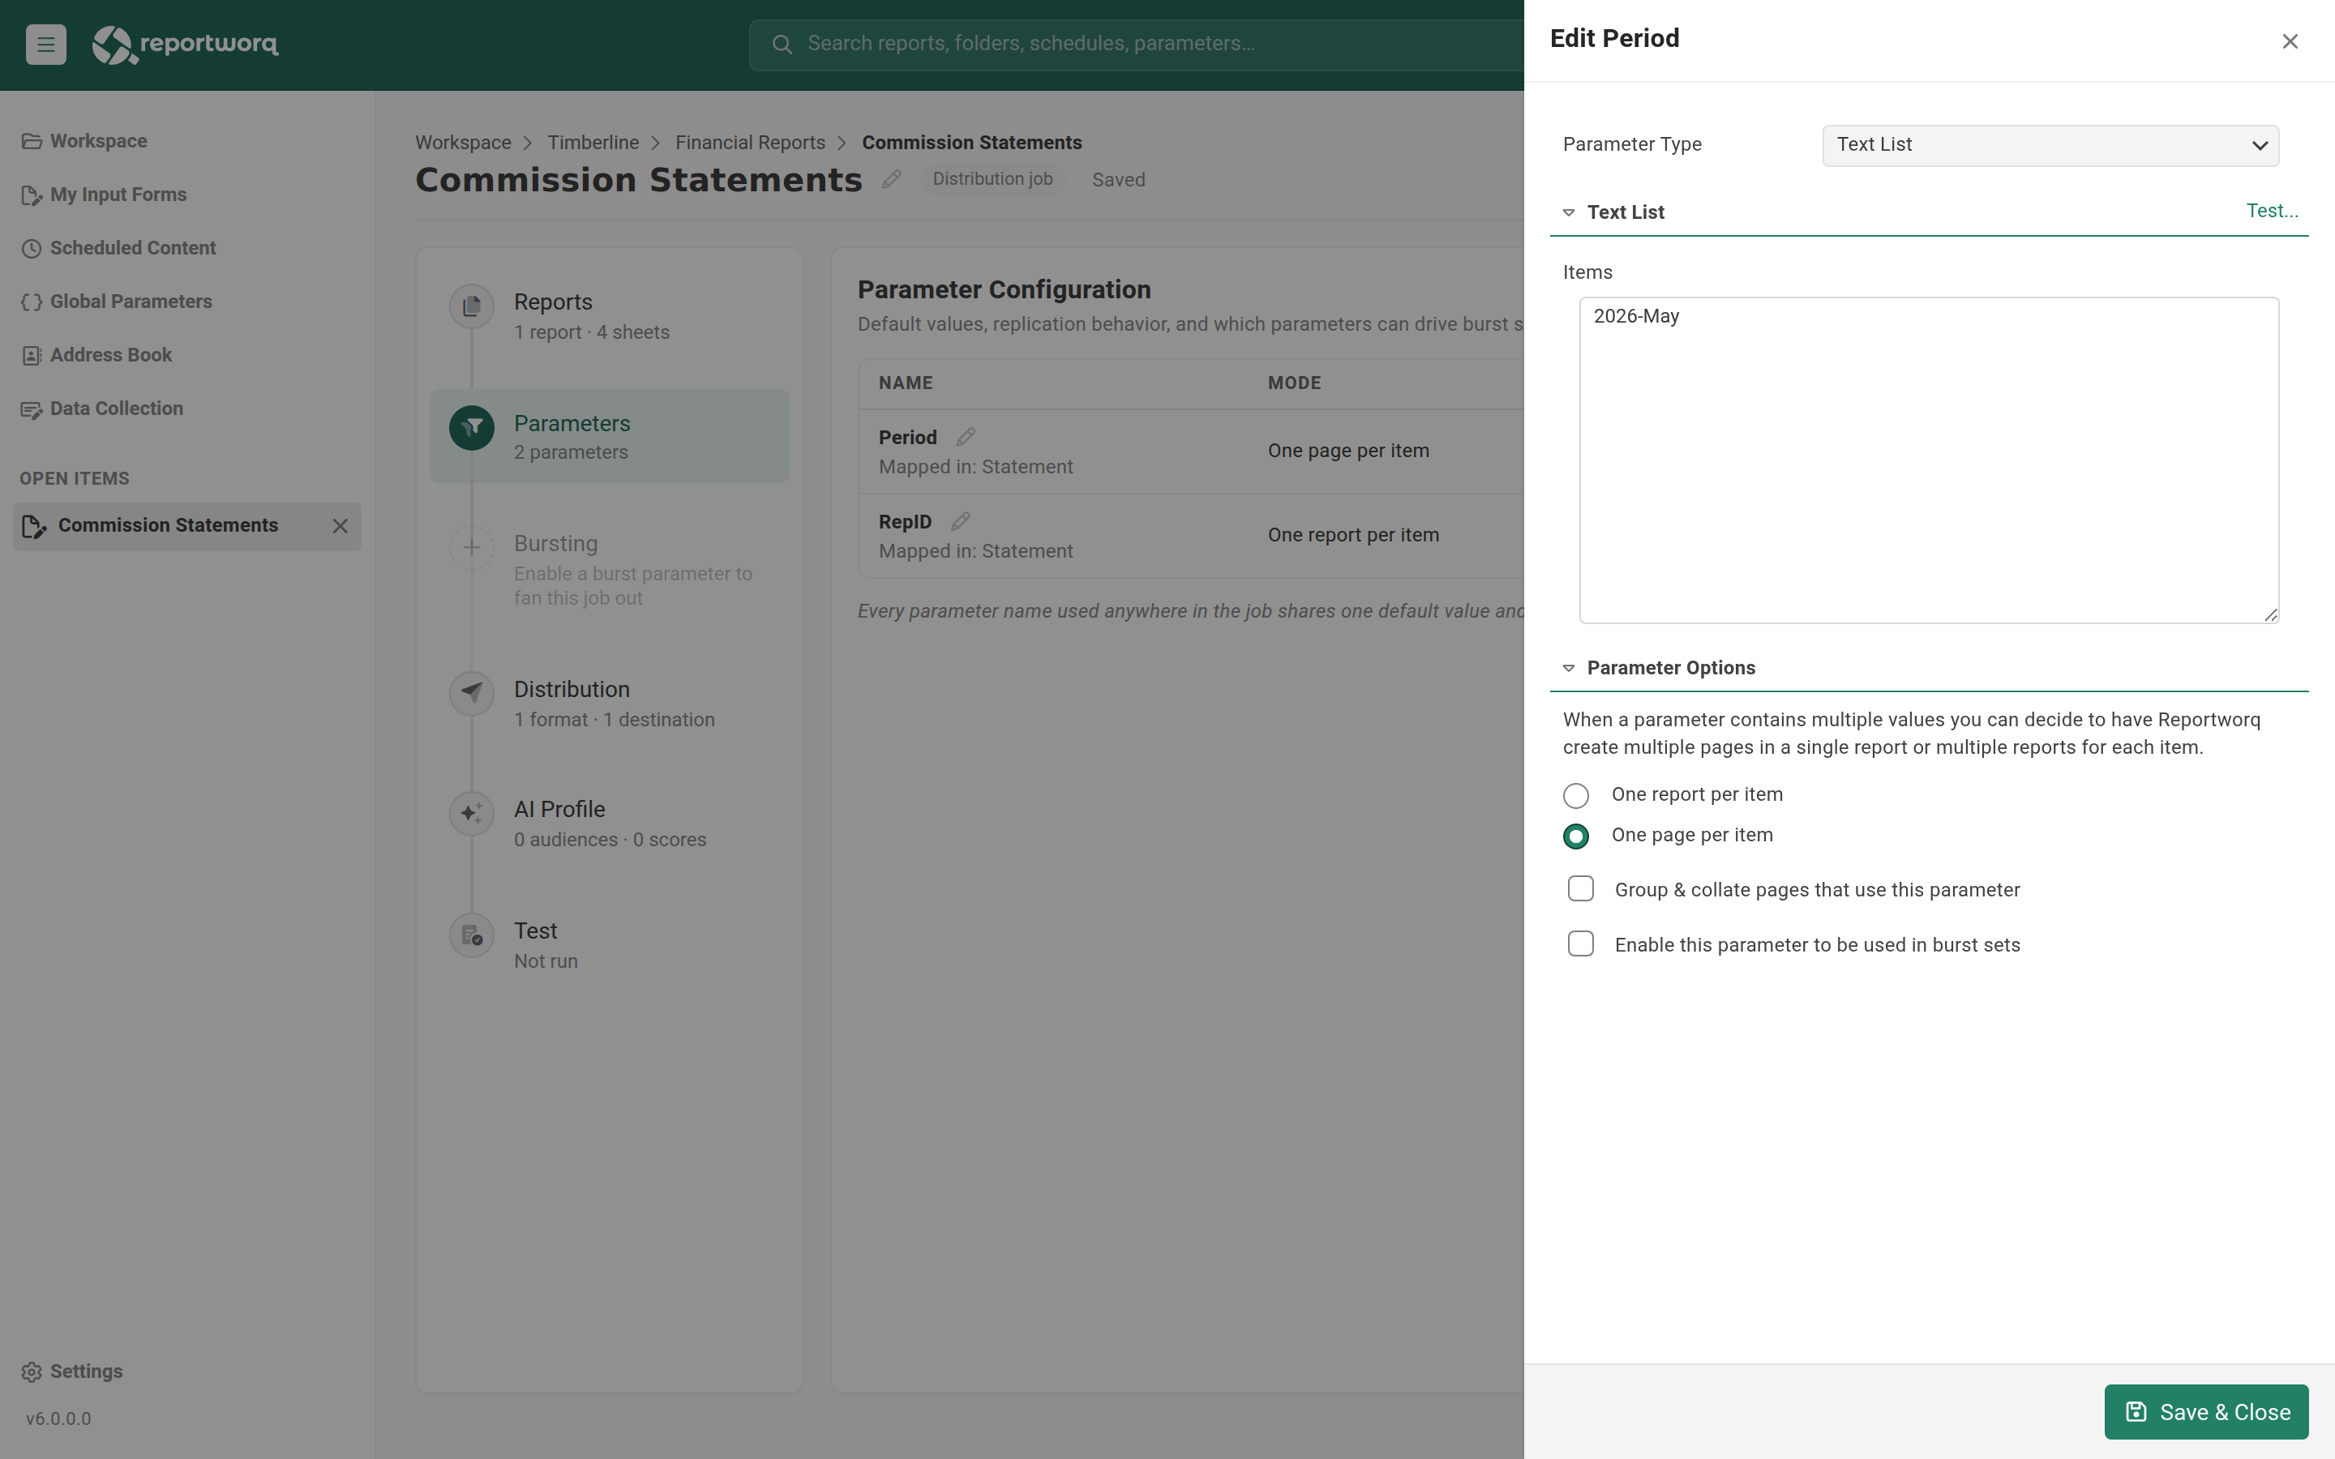Click the Test step icon

coord(472,934)
